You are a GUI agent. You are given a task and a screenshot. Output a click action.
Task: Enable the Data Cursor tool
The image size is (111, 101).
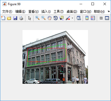pyautogui.click(x=62, y=18)
